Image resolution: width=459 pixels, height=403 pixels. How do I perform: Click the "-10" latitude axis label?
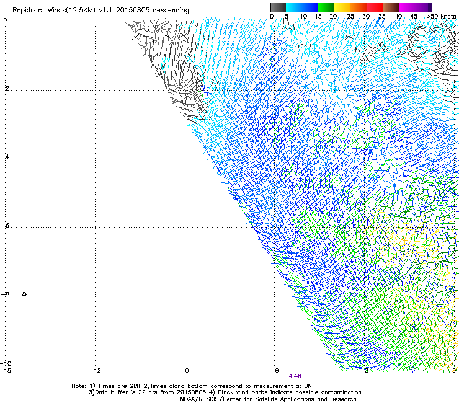click(6, 364)
